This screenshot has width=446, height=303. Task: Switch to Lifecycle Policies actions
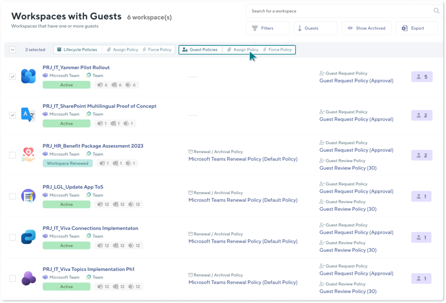77,49
